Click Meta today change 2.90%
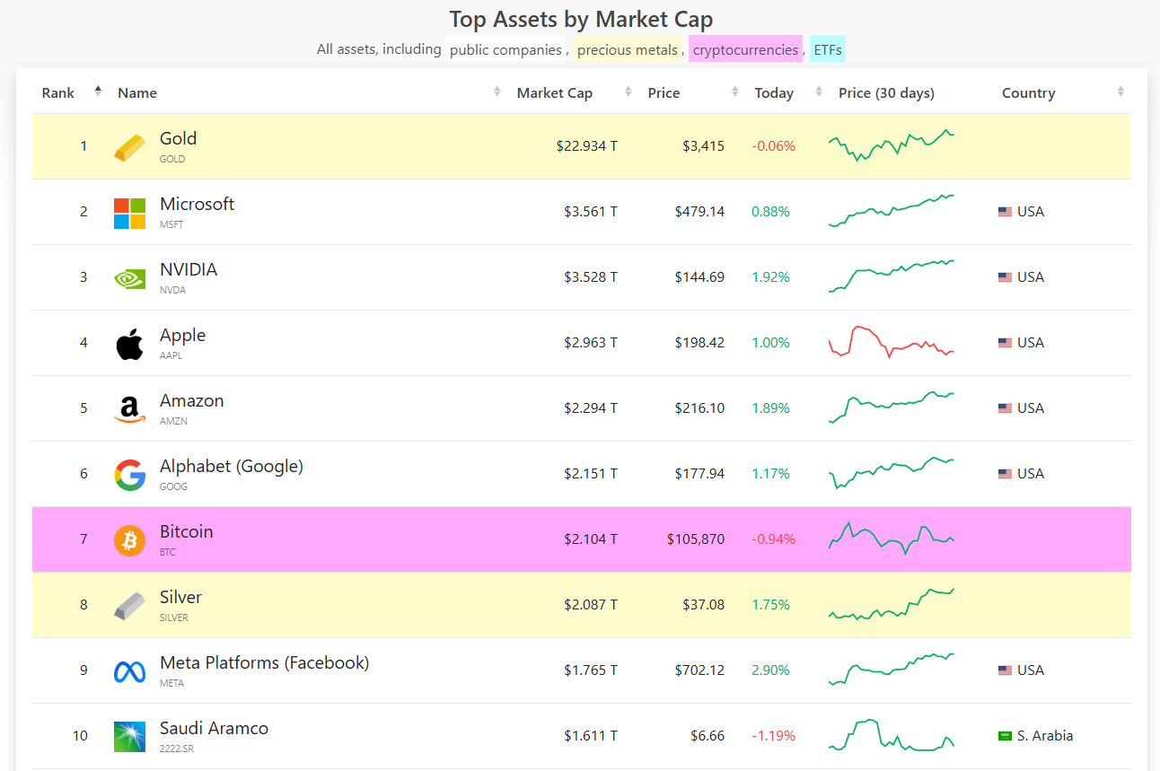1160x771 pixels. point(771,670)
